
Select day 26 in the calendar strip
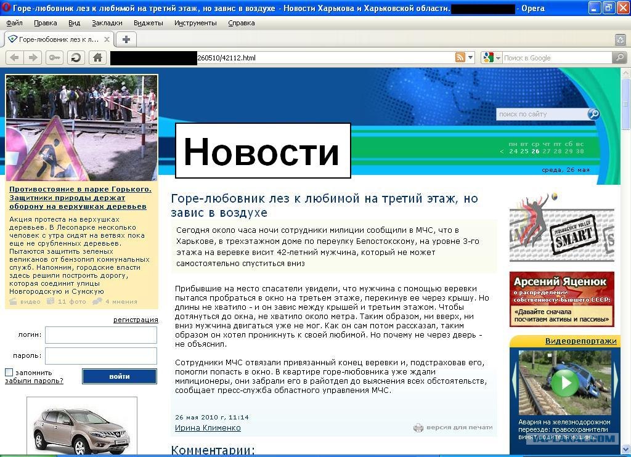click(x=535, y=152)
